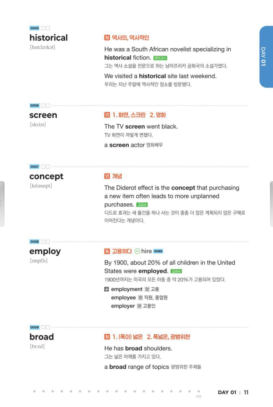Click the green 모의고사 tag after historical fiction
273x407 pixels.
160,58
